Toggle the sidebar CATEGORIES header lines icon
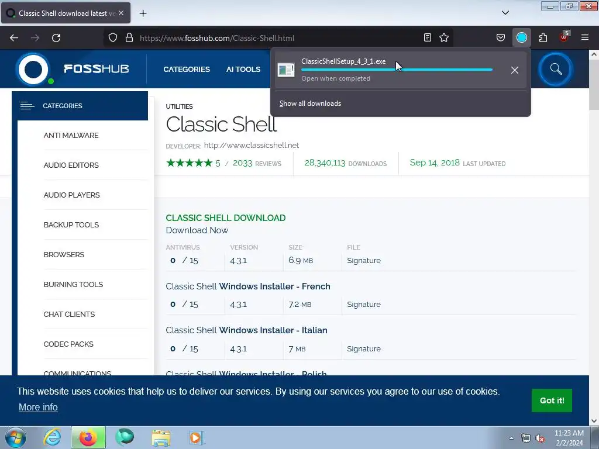599x449 pixels. click(27, 106)
